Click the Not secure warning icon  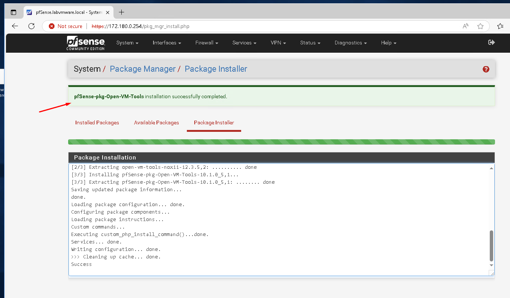coord(52,26)
